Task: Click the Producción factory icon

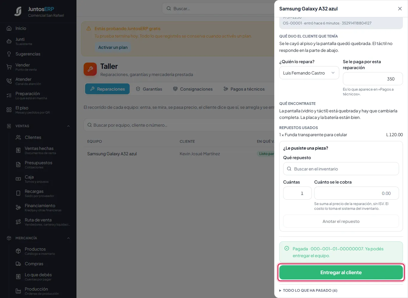Action: (x=18, y=291)
